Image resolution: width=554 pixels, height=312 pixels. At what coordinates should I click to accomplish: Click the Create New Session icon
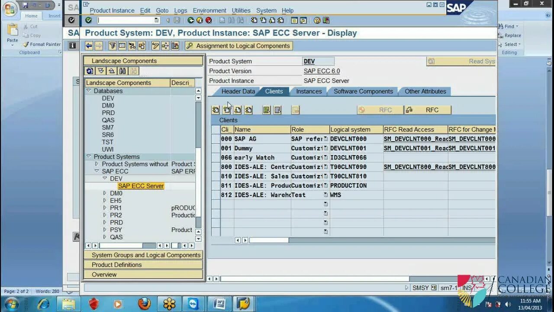tap(294, 20)
